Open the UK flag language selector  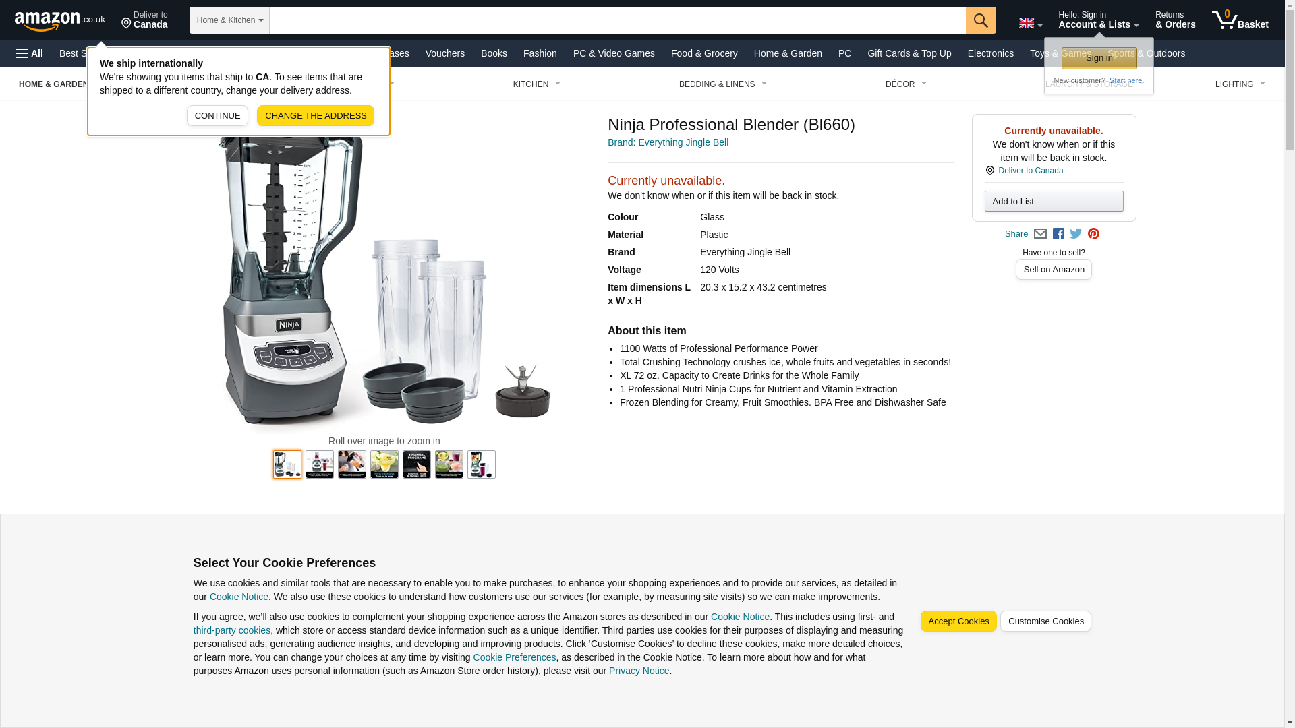coord(1031,24)
